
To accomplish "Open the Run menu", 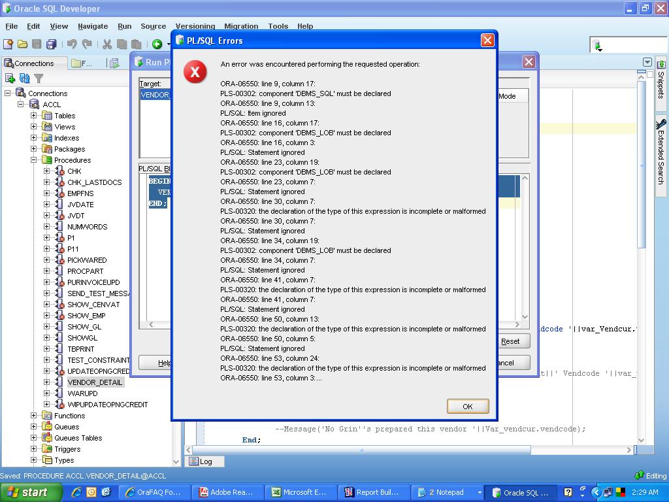I will click(x=125, y=26).
